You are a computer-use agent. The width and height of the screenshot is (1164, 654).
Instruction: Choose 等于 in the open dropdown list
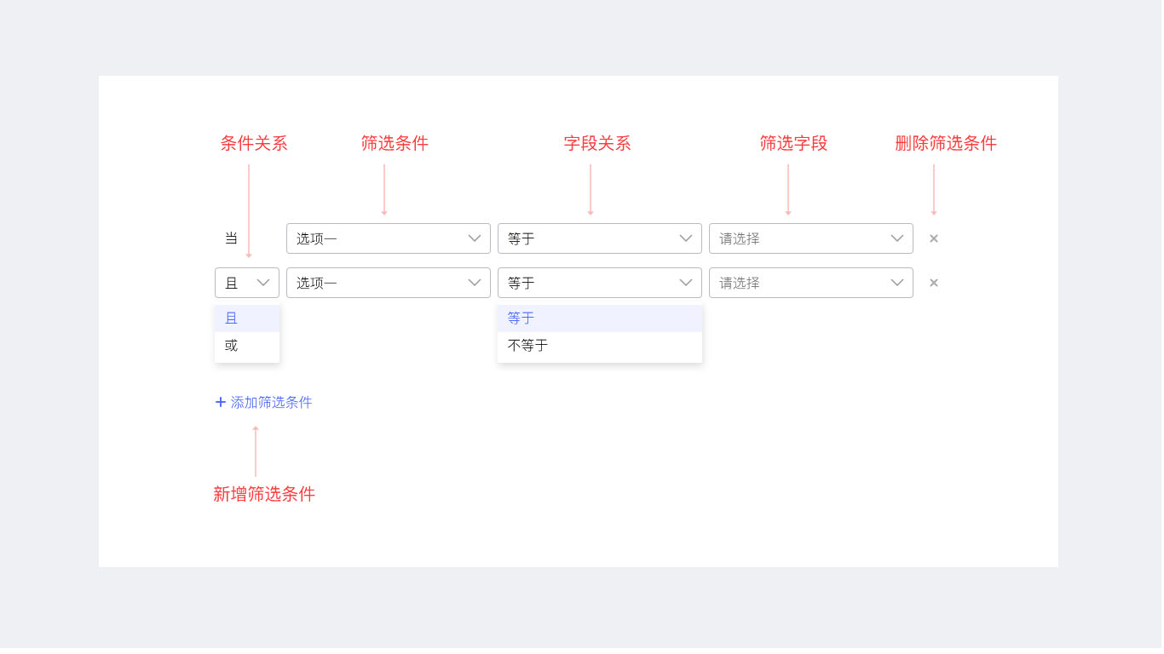point(599,318)
